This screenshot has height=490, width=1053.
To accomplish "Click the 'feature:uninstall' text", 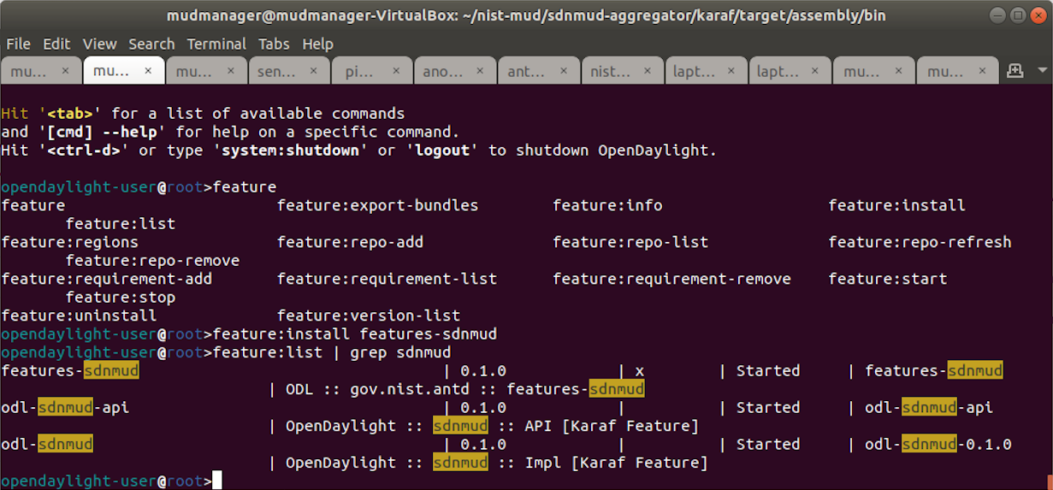I will click(x=79, y=316).
